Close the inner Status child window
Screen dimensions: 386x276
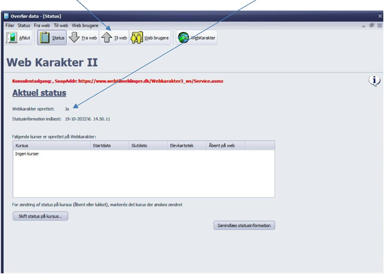(380, 25)
